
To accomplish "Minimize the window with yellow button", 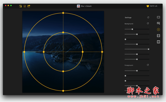I will coord(8,6).
